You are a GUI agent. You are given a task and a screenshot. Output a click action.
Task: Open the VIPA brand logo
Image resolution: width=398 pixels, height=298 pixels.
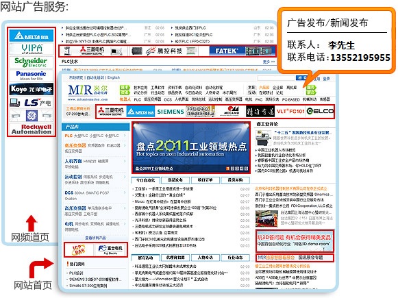[x=32, y=49]
